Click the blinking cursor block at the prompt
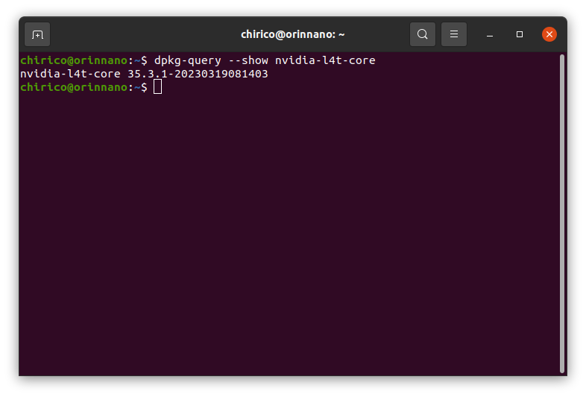The height and width of the screenshot is (397, 586). pyautogui.click(x=157, y=87)
